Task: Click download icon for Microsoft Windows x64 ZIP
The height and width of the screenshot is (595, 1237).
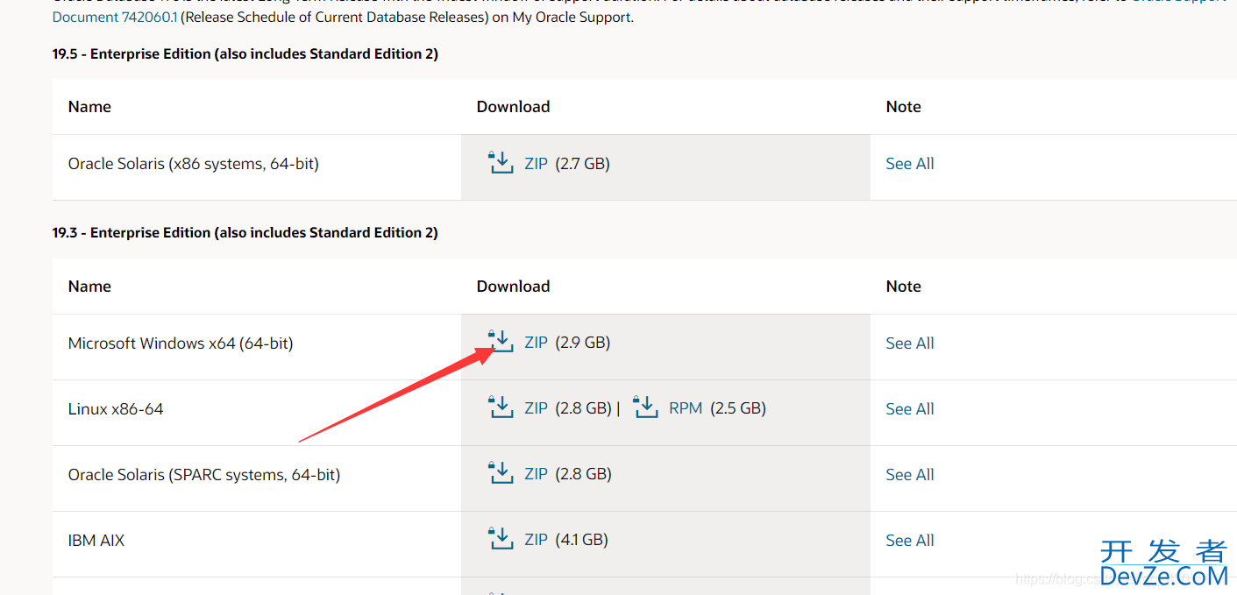Action: coord(501,342)
